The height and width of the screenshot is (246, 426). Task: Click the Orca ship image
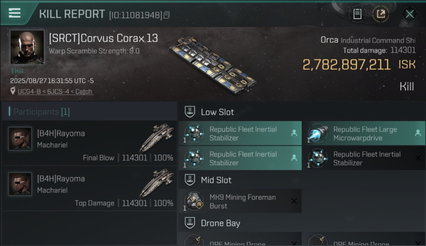(213, 62)
